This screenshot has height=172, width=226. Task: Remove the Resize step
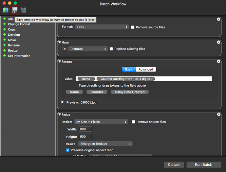[x=218, y=114]
